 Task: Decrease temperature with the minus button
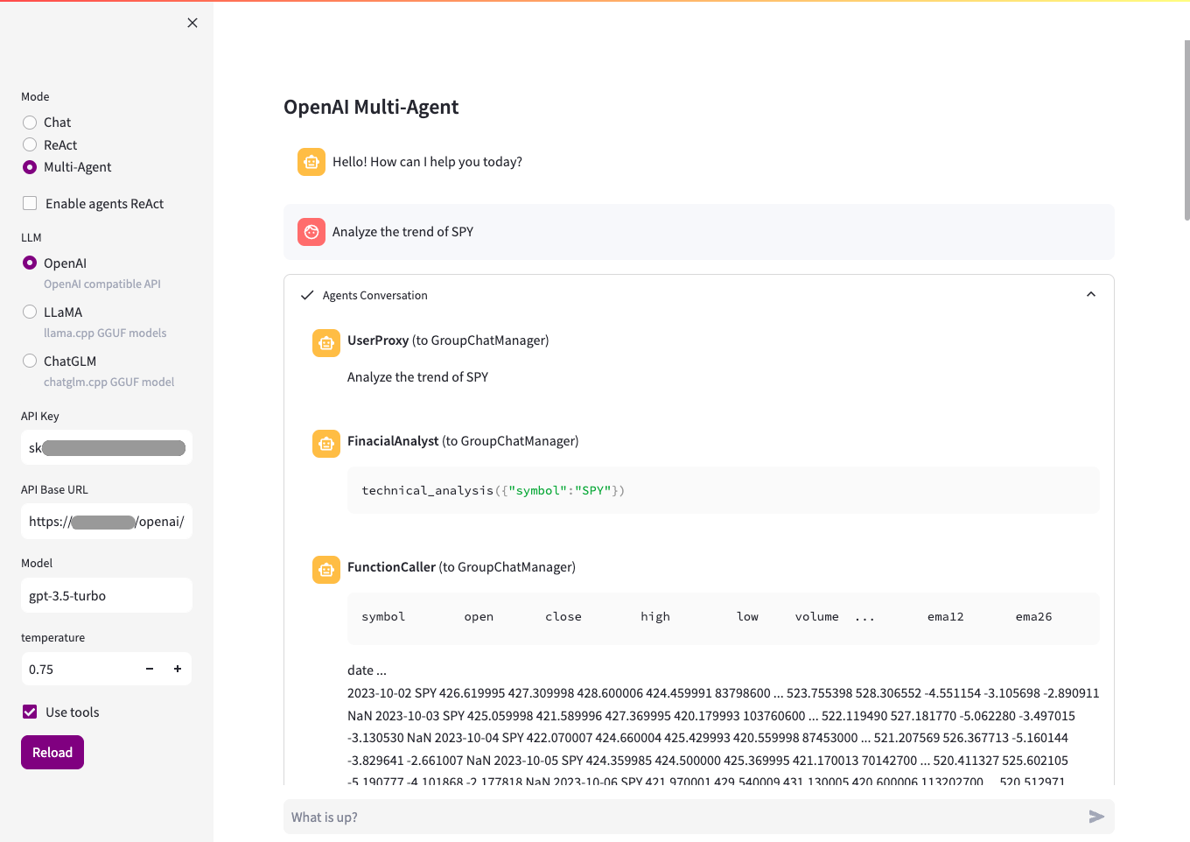click(150, 669)
